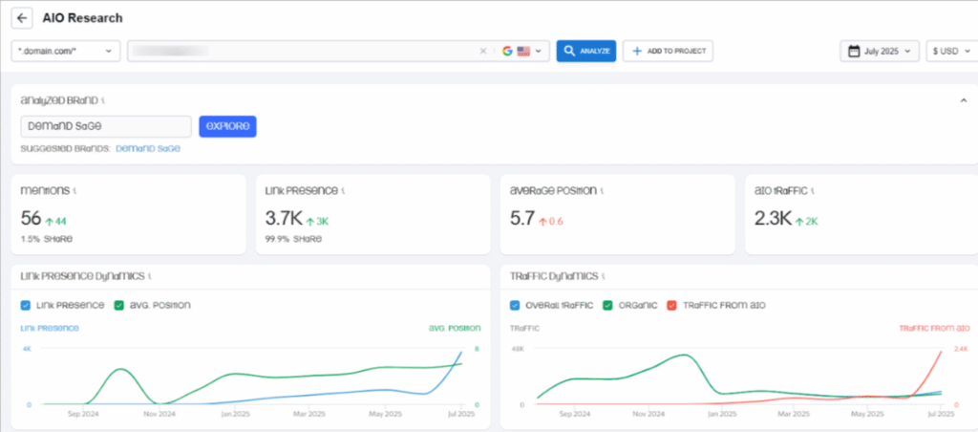
Task: Click Jul 2025 label on Link Presence chart
Action: [460, 414]
